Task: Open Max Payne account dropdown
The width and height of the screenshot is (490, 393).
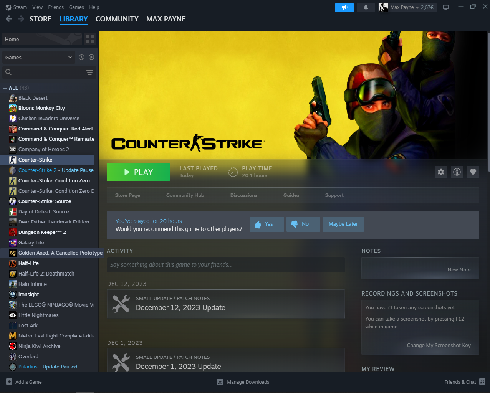Action: coord(407,7)
